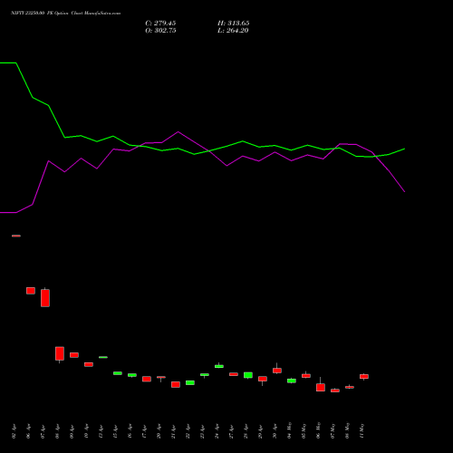
Task: Select the 09 Apr date label
Action: [x=72, y=431]
